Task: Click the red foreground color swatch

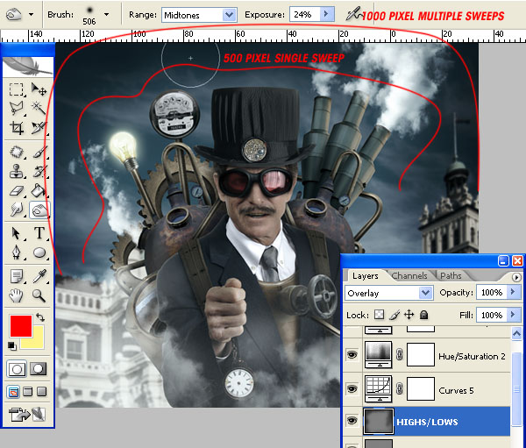Action: (x=21, y=326)
